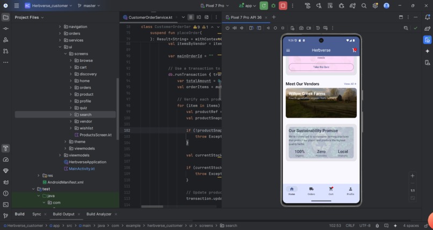This screenshot has width=433, height=230.
Task: Switch to Build Output tab
Action: click(63, 214)
